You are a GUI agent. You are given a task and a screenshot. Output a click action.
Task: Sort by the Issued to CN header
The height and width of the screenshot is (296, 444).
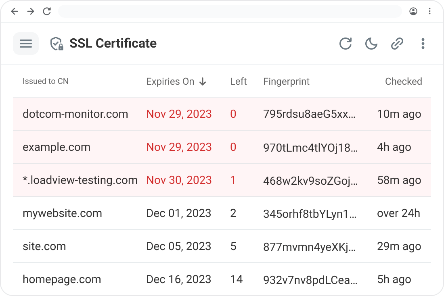pos(46,81)
